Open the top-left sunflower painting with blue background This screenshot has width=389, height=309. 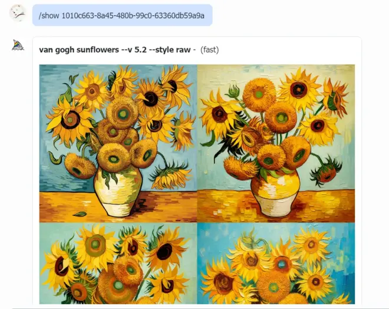tap(118, 143)
